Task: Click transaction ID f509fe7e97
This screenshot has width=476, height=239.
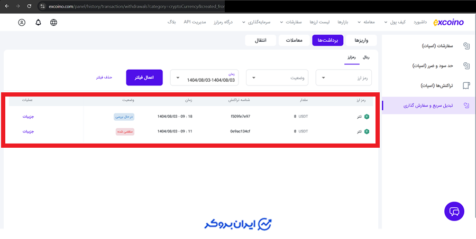Action: click(x=241, y=116)
